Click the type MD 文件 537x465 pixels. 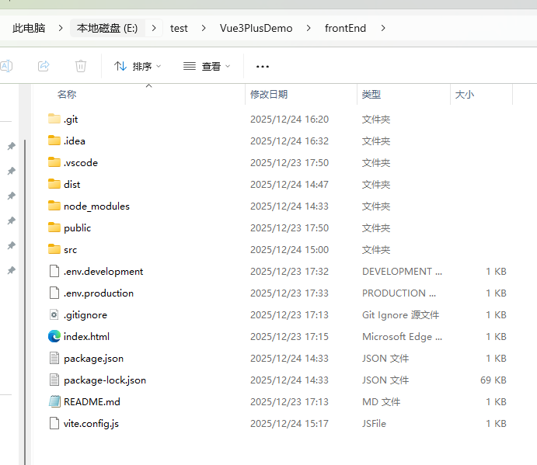coord(381,401)
